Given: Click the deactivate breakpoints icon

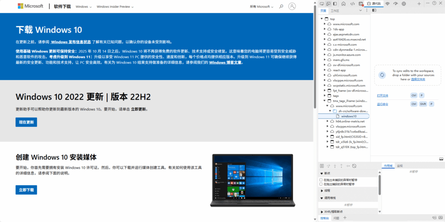Looking at the screenshot, I should click(354, 166).
